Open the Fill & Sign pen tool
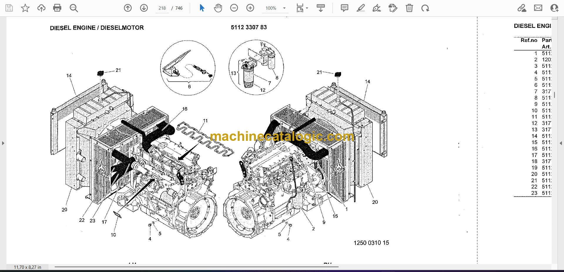Viewport: 564px width, 272px height. 377,8
